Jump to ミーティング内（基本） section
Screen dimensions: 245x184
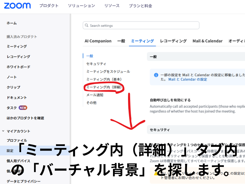pyautogui.click(x=104, y=79)
